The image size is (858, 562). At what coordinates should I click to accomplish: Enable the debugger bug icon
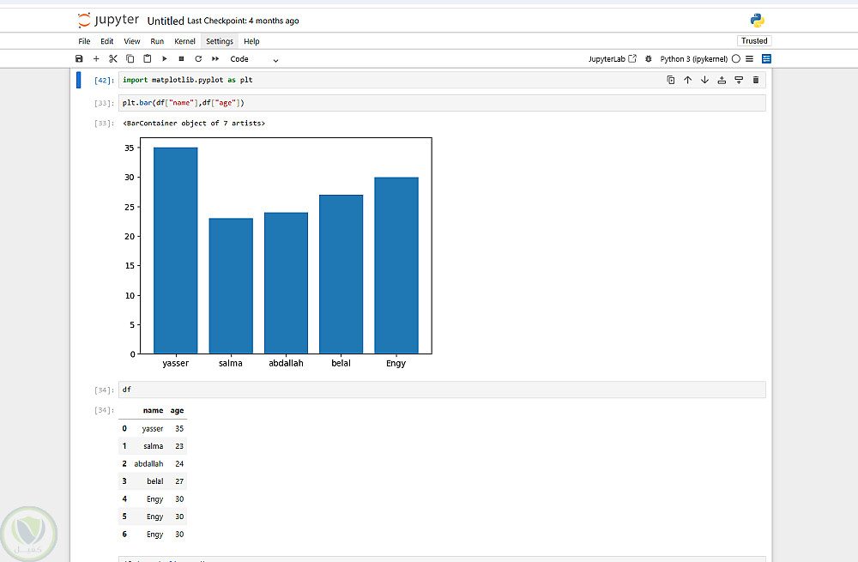coord(649,58)
